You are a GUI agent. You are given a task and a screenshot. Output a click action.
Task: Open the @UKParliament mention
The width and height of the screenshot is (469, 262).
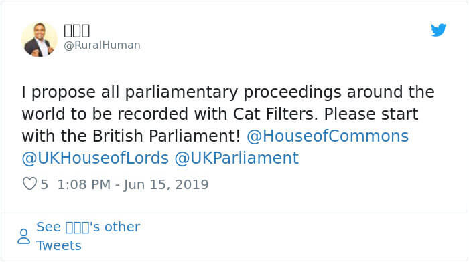(237, 158)
